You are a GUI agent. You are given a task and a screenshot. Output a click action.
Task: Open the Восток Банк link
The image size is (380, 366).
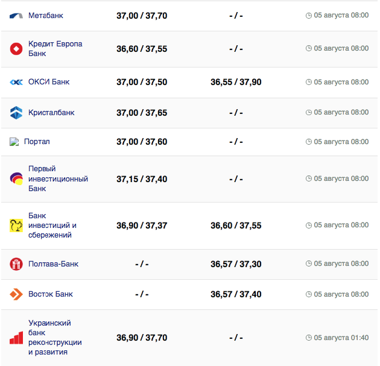(51, 294)
